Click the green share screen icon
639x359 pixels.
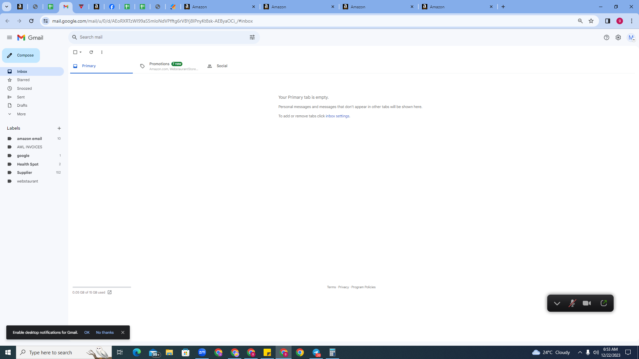(x=604, y=303)
